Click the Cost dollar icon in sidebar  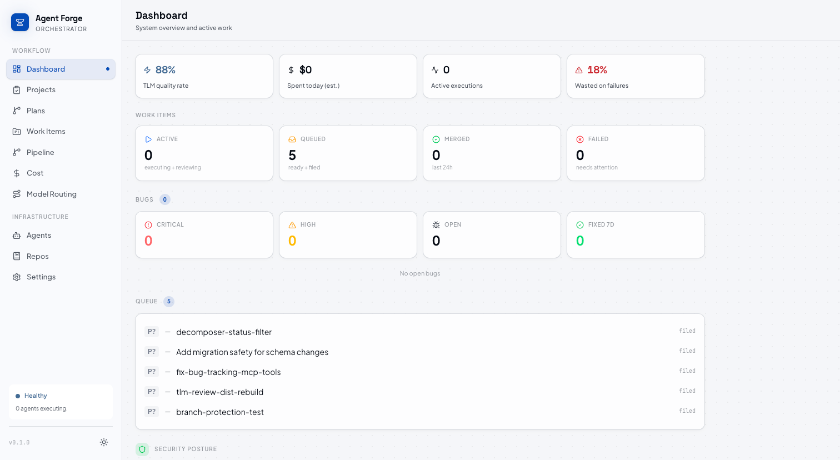tap(17, 173)
